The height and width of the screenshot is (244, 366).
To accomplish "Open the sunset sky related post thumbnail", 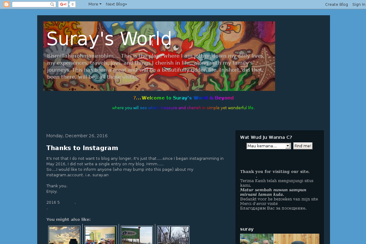I will coord(64,235).
